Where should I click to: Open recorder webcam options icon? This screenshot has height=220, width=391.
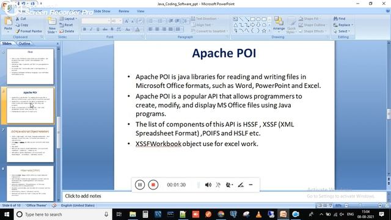pyautogui.click(x=229, y=185)
